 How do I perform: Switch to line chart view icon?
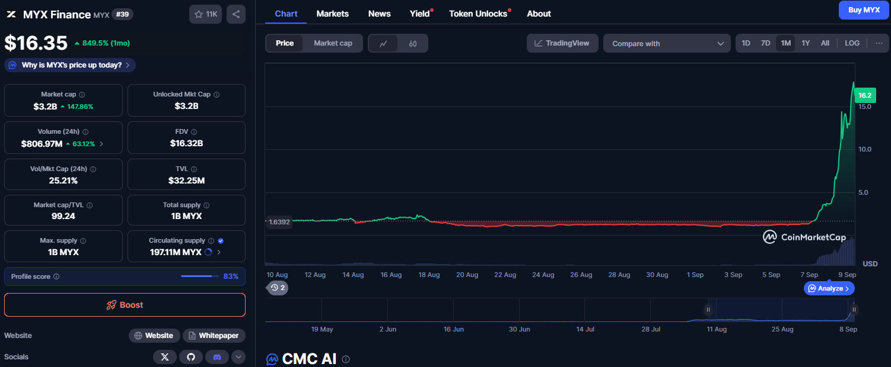click(x=384, y=43)
